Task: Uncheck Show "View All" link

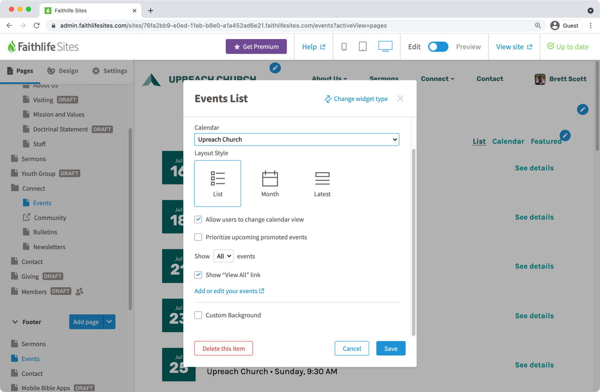Action: (198, 275)
